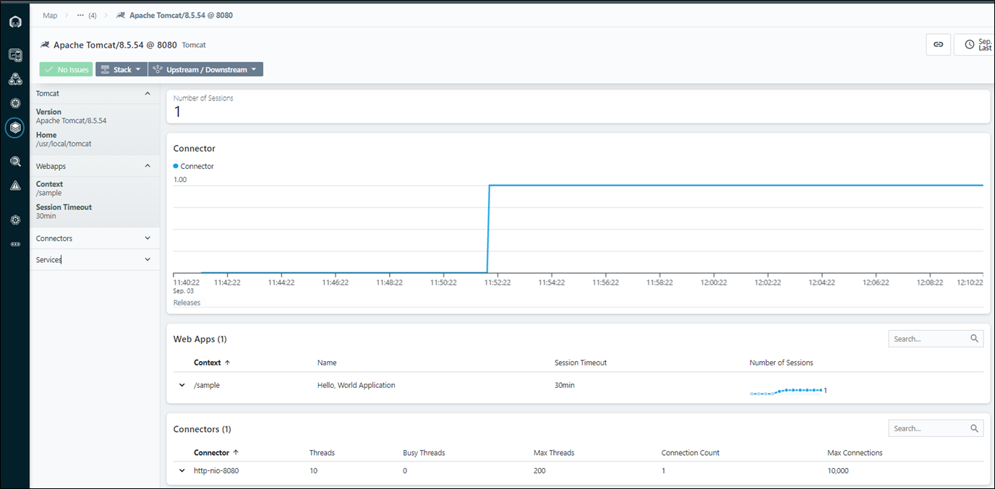Sort Web Apps by Context column
Image resolution: width=995 pixels, height=489 pixels.
[212, 363]
